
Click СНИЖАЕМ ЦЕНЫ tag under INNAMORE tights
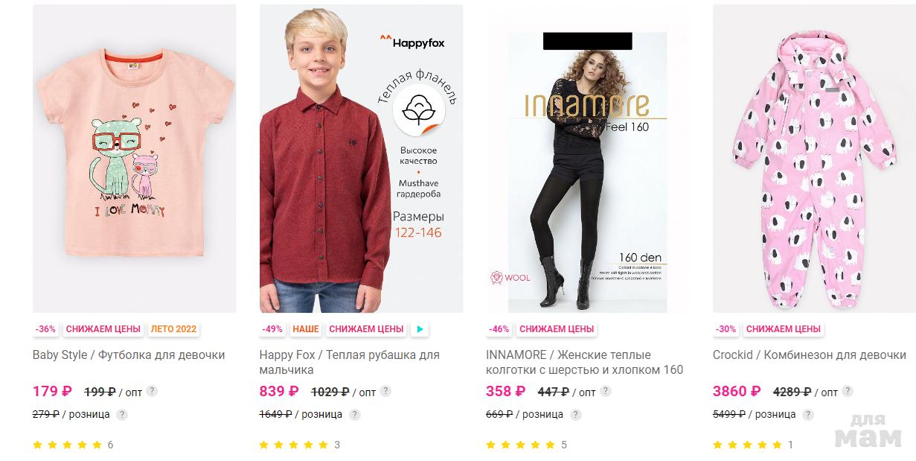pyautogui.click(x=557, y=329)
